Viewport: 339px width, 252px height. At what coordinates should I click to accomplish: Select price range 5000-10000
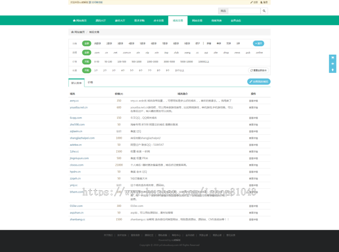[x=186, y=62]
